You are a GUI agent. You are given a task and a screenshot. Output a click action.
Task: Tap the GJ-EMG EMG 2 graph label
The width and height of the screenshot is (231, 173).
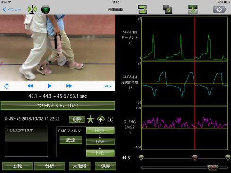pos(130,127)
